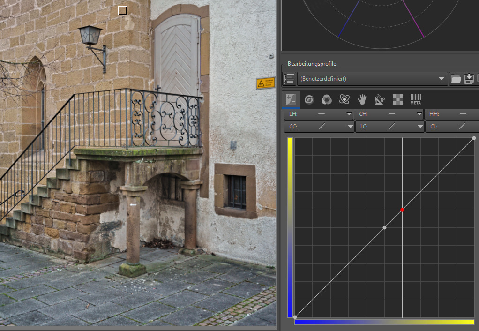Open the Exposure tab with the plus-minus icon
The image size is (479, 331).
coord(291,99)
